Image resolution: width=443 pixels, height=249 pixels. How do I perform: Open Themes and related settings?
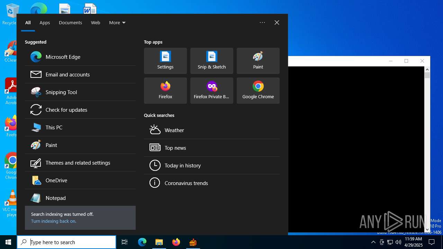tap(80, 163)
